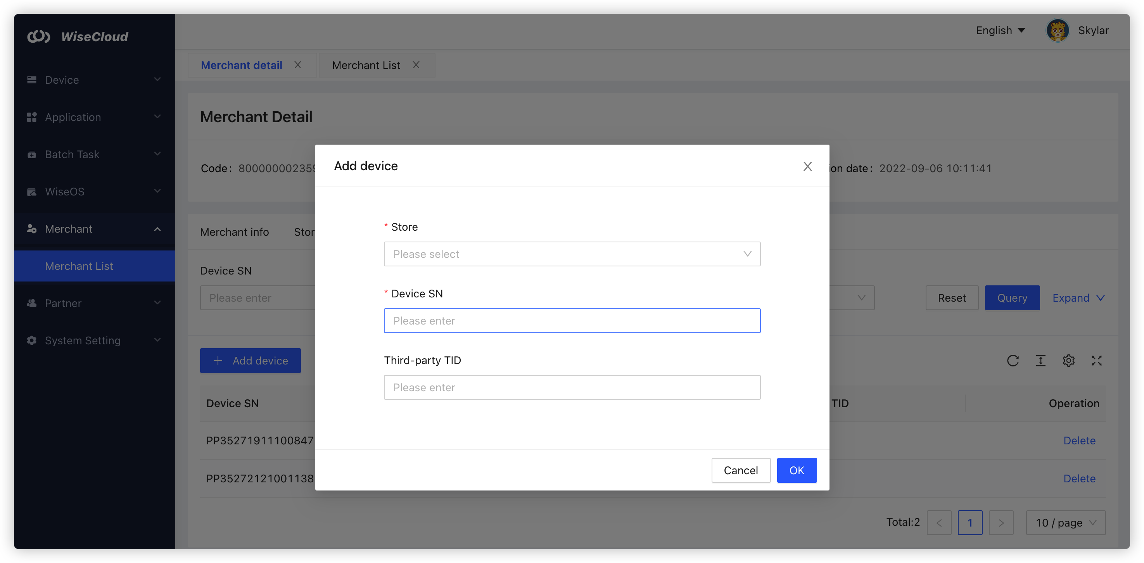
Task: Click the WiseCloud logo icon
Action: (39, 36)
